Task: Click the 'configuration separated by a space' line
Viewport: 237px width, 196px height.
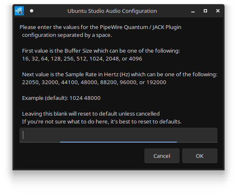Action: click(x=67, y=35)
